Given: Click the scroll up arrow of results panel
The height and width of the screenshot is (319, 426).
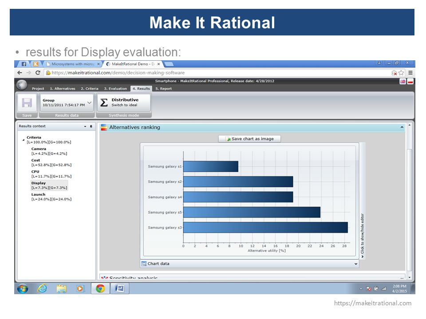Looking at the screenshot, I should pos(409,125).
